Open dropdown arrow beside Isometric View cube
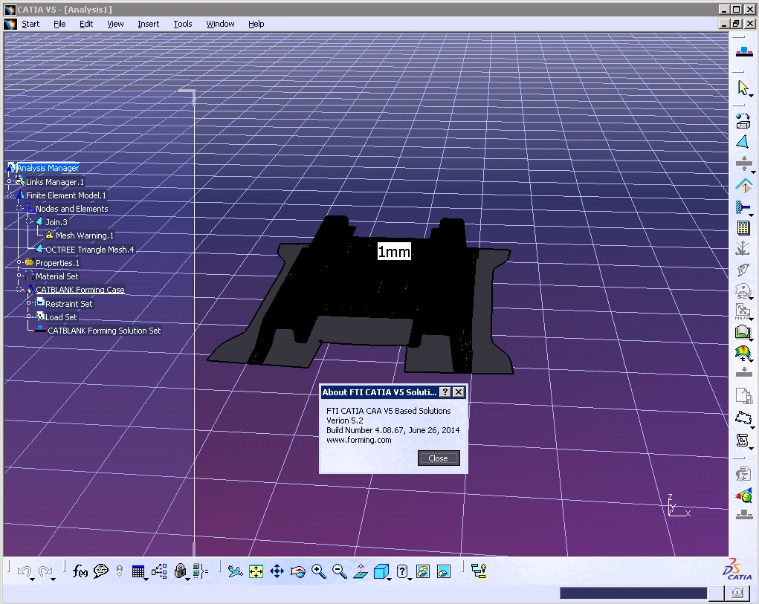The width and height of the screenshot is (759, 604). tap(390, 579)
